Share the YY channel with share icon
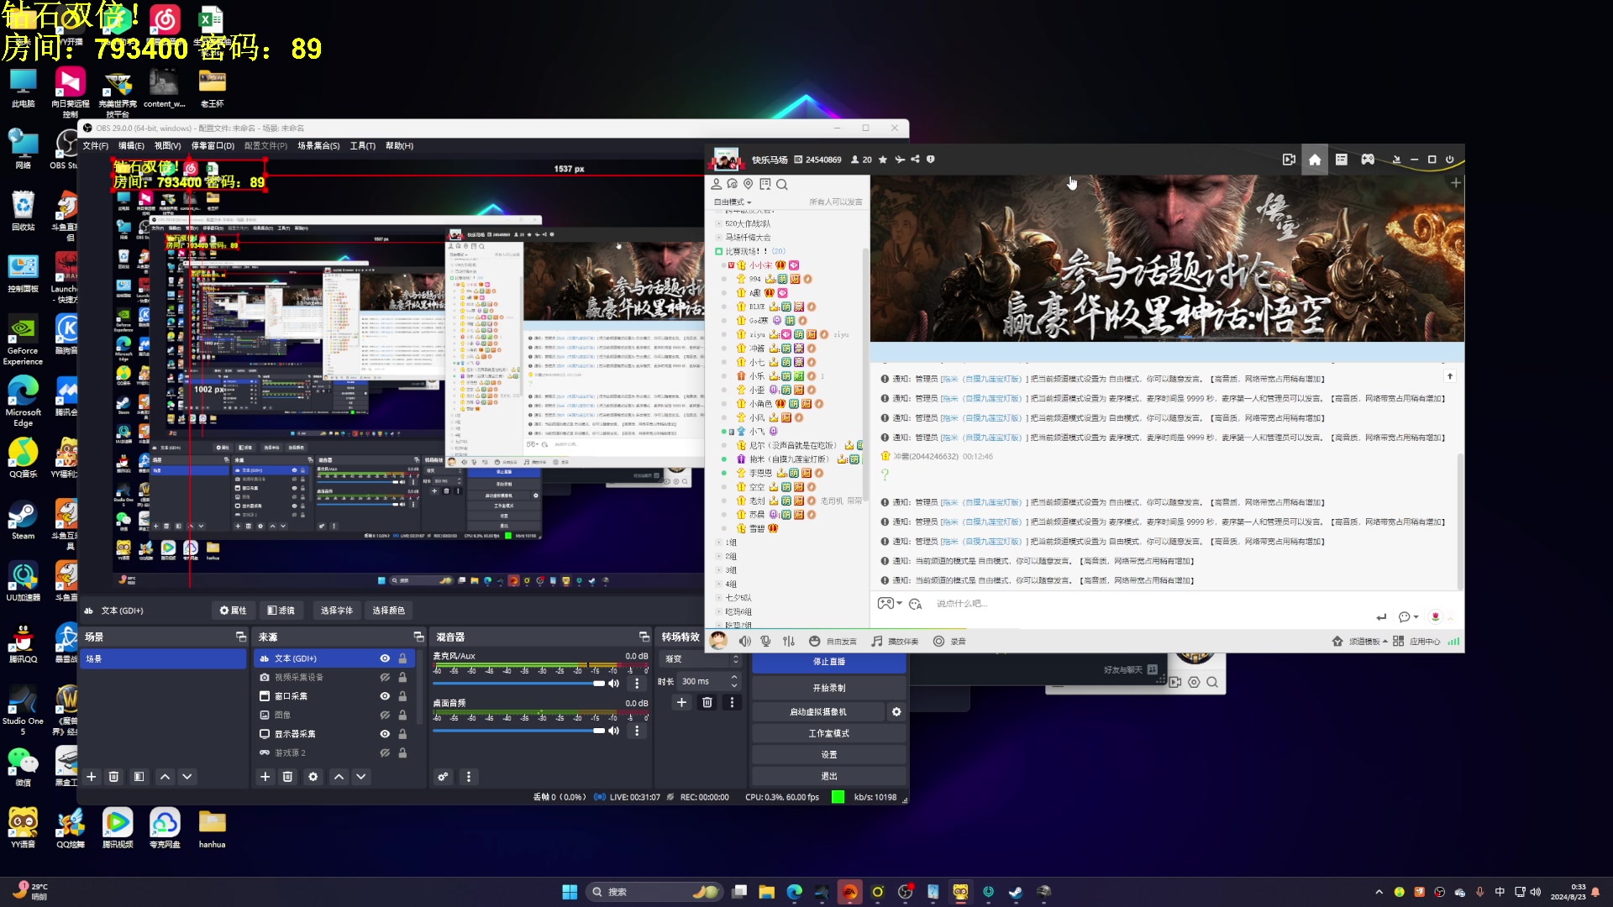 [x=915, y=160]
